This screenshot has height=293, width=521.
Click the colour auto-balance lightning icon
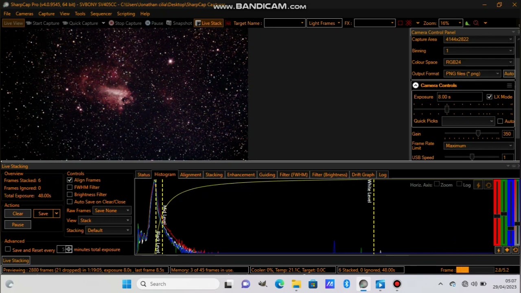[498, 250]
